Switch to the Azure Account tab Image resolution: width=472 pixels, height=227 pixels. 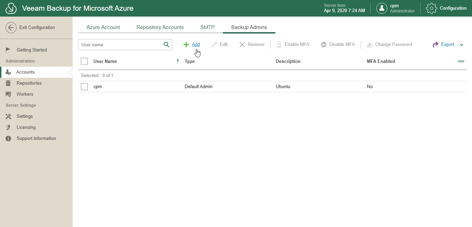click(103, 27)
